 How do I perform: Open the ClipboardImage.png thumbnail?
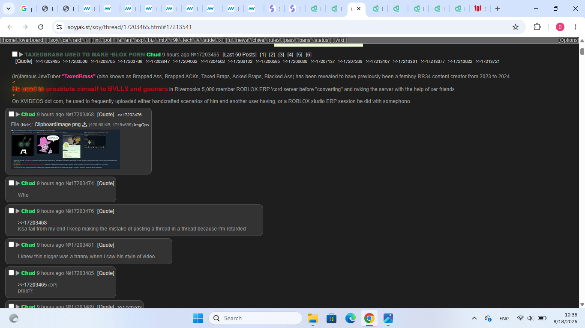66,149
